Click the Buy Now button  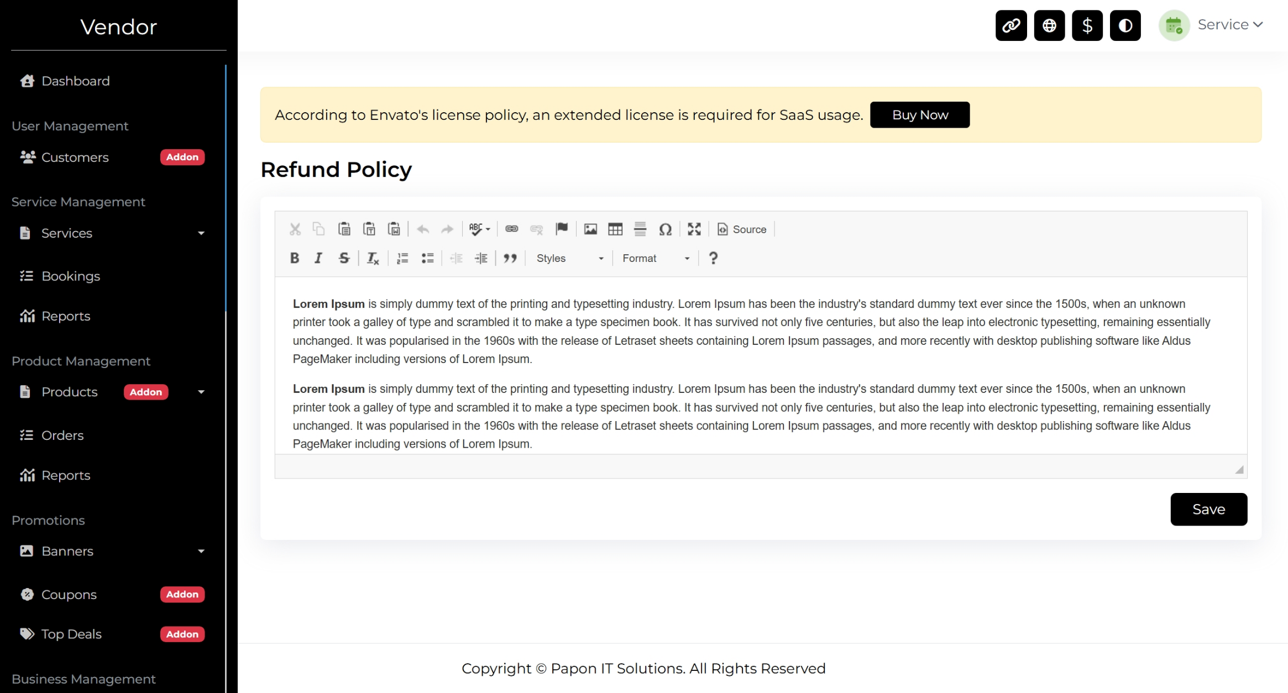click(919, 115)
